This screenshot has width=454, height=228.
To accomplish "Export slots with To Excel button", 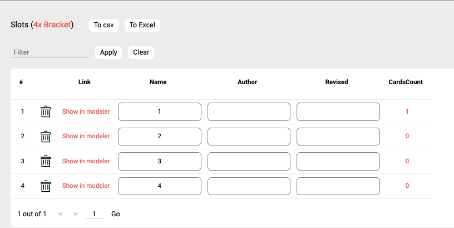I will pos(142,25).
